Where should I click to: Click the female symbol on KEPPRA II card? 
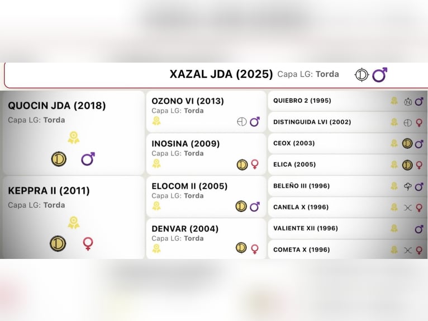(x=88, y=243)
